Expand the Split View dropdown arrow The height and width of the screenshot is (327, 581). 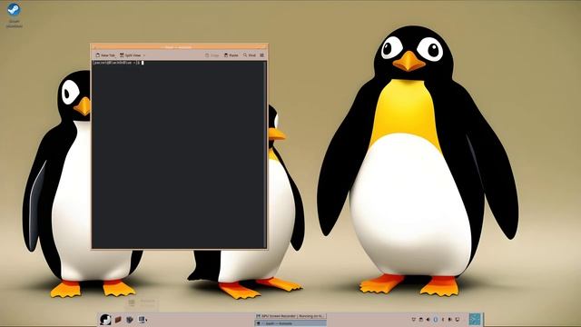[x=144, y=55]
